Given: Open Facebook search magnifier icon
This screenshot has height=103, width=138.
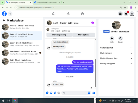Looking at the screenshot, I should tap(10, 14).
